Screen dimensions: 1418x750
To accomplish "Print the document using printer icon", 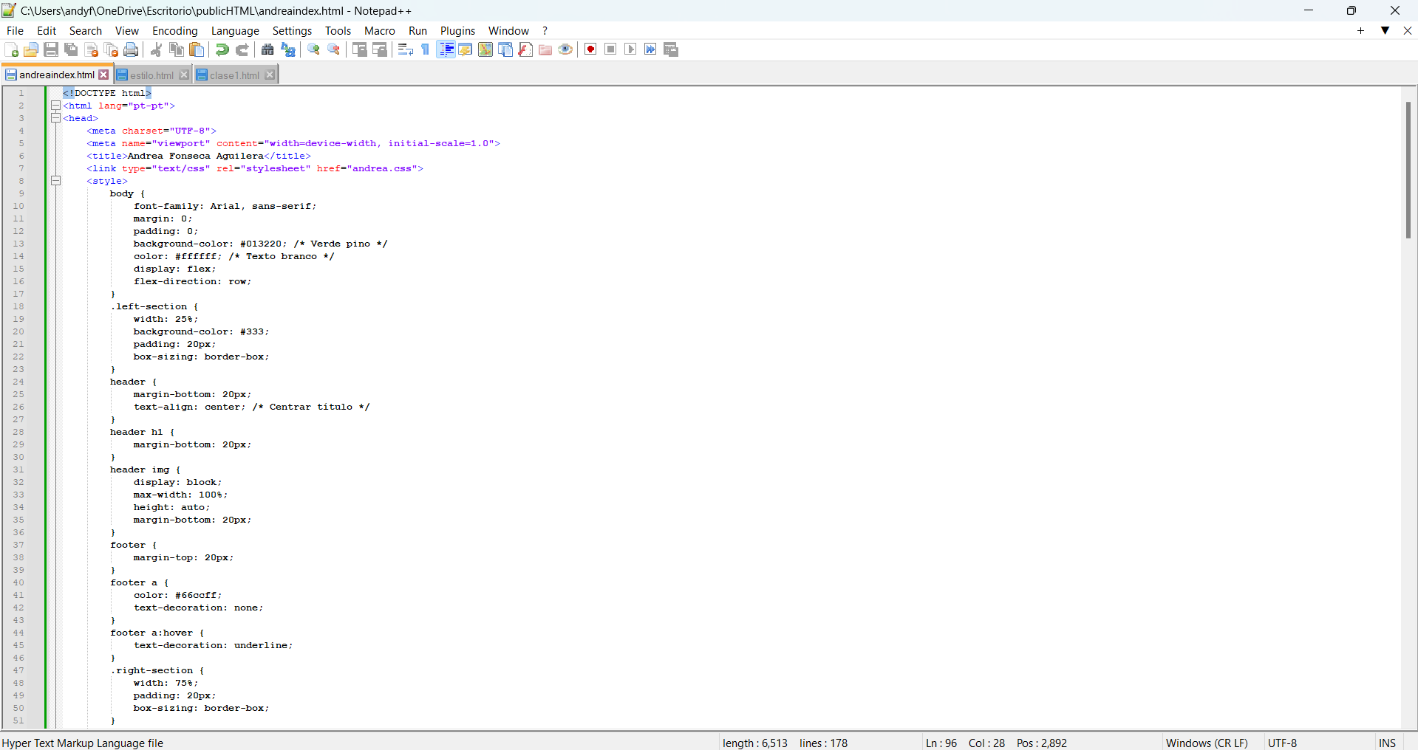I will 132,49.
